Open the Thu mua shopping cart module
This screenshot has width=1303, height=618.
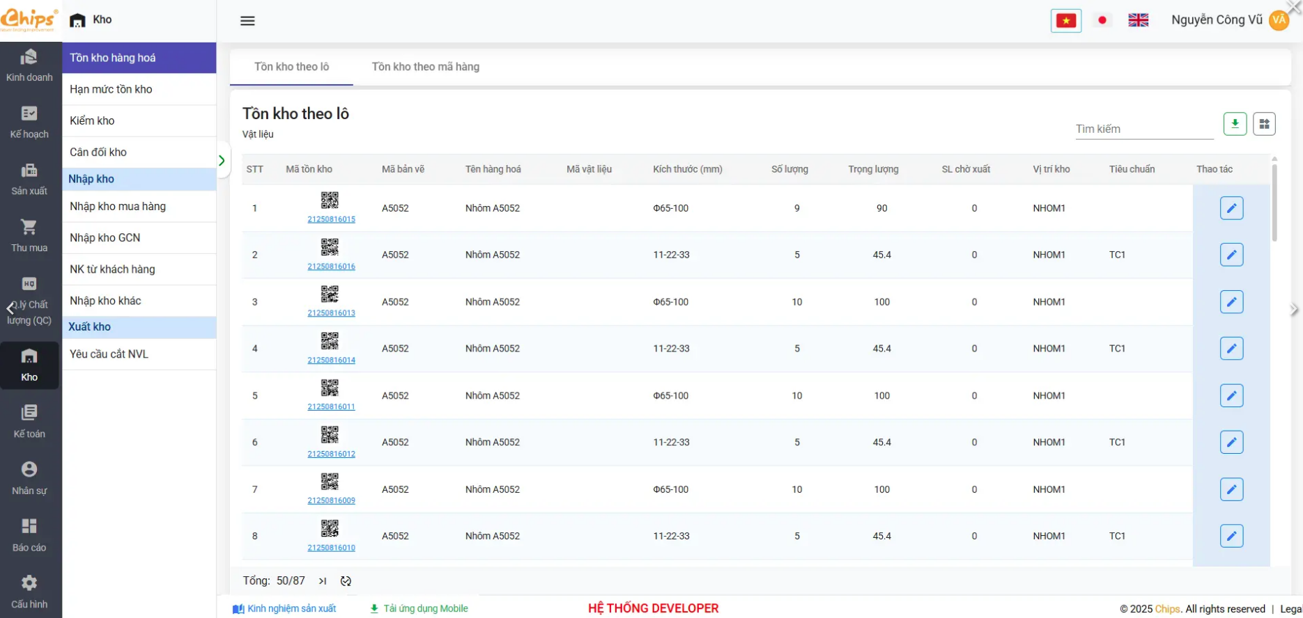pos(29,236)
